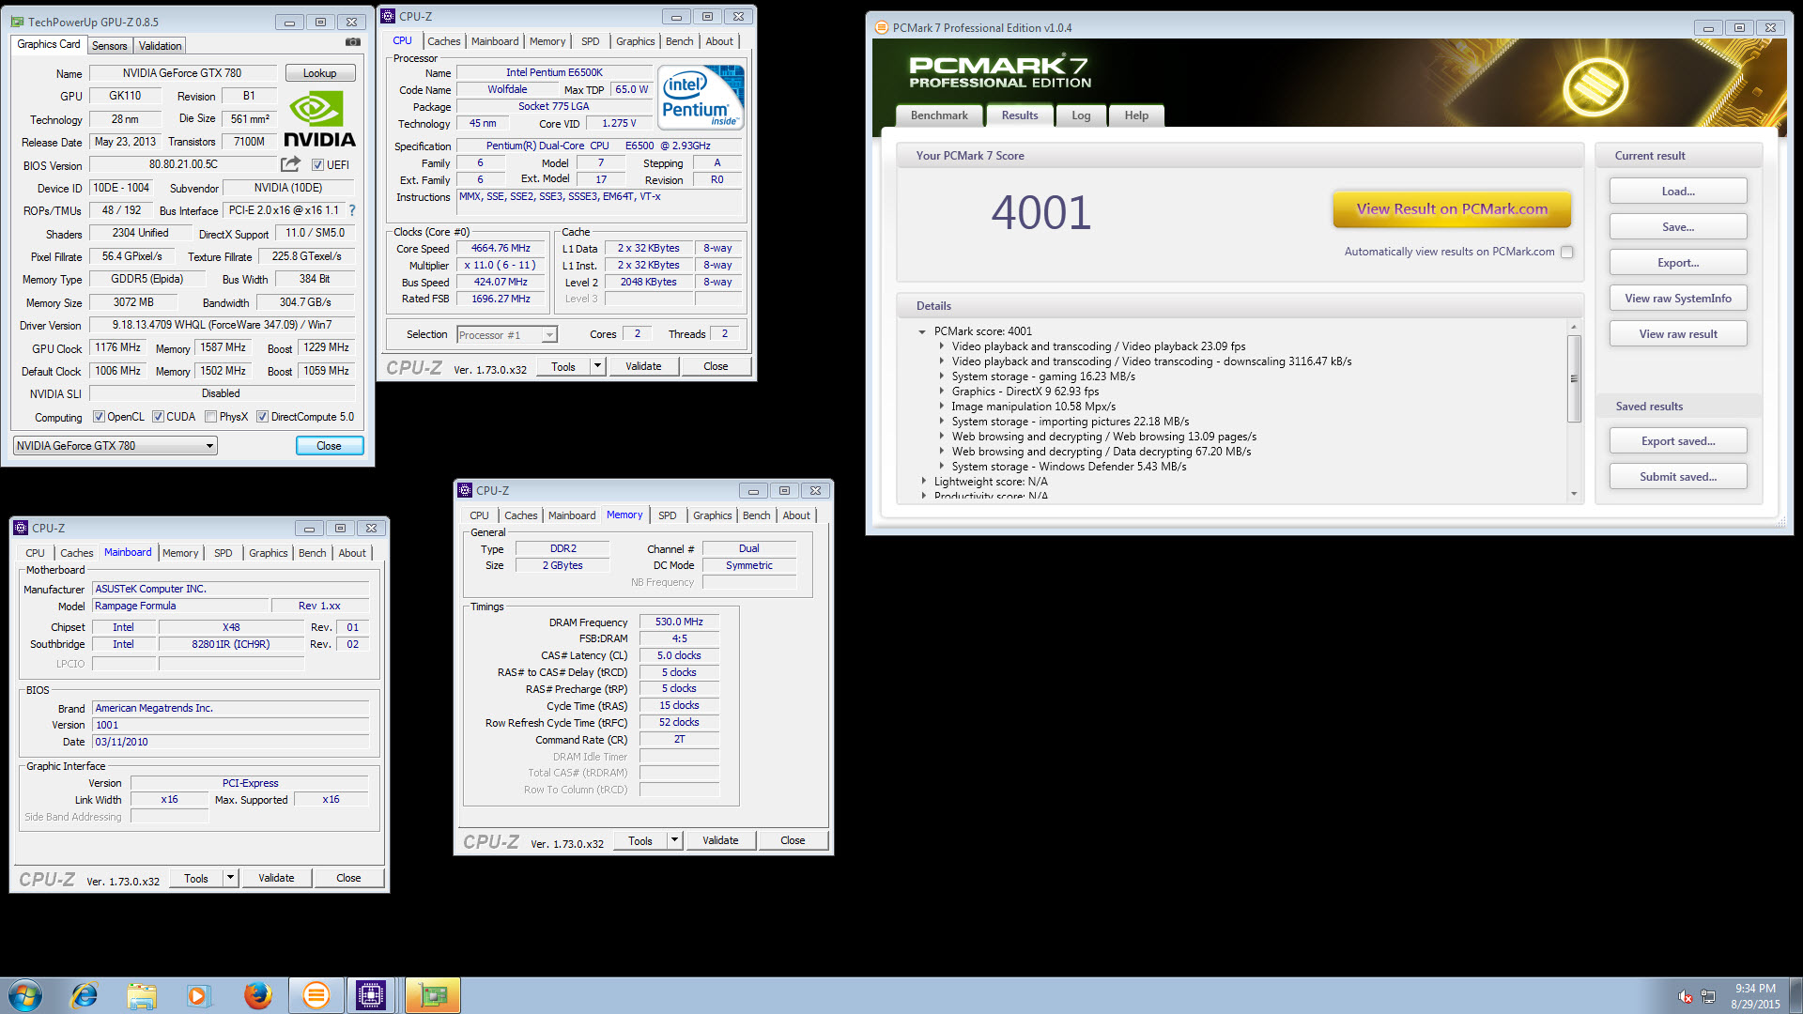Click View Result on PCMark.com button
The image size is (1803, 1014).
point(1452,209)
